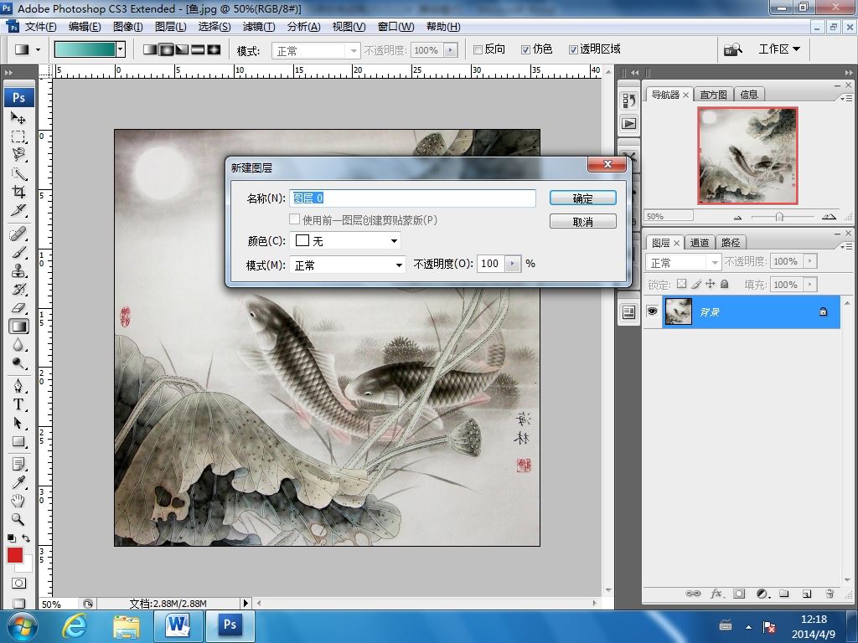858x643 pixels.
Task: Select the Crop tool
Action: (x=18, y=192)
